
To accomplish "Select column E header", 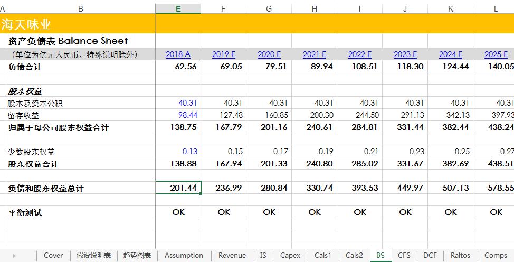I will click(178, 8).
